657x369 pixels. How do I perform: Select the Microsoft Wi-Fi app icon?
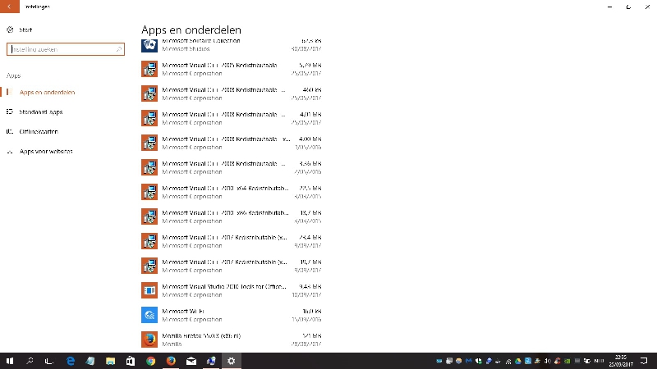click(x=149, y=315)
